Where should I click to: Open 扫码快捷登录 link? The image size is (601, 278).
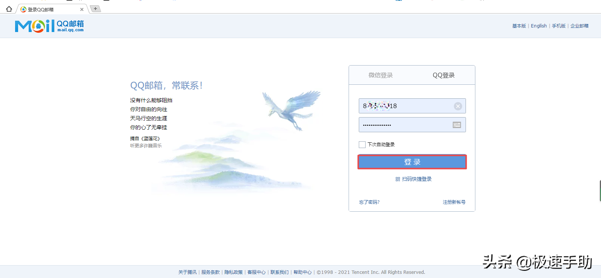[417, 179]
